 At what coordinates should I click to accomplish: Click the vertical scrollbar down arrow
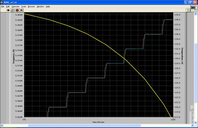[x=195, y=122]
